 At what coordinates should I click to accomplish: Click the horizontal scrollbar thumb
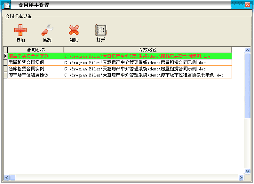tap(13, 177)
